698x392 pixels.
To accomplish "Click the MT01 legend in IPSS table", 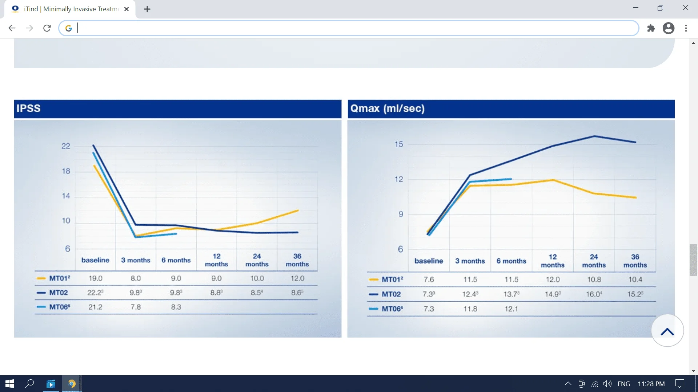I will pos(53,278).
